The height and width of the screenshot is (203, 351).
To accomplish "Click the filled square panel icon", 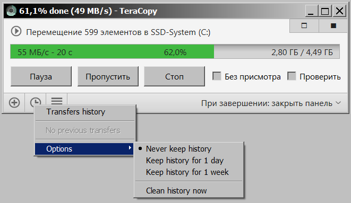I will pos(333,25).
